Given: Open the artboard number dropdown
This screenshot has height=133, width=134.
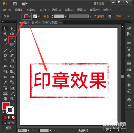Looking at the screenshot, I should 50,131.
